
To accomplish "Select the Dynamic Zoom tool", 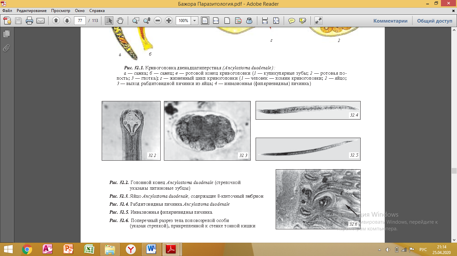I will tap(147, 21).
